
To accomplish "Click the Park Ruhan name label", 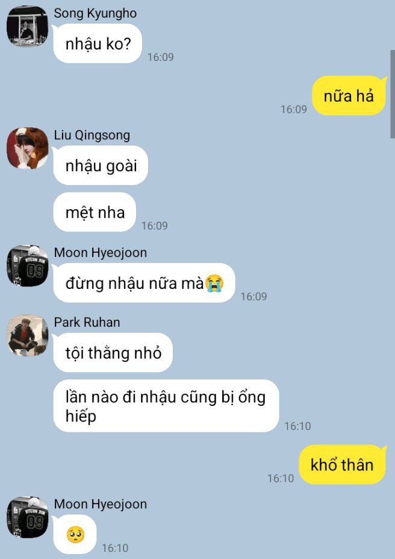I will 87,322.
